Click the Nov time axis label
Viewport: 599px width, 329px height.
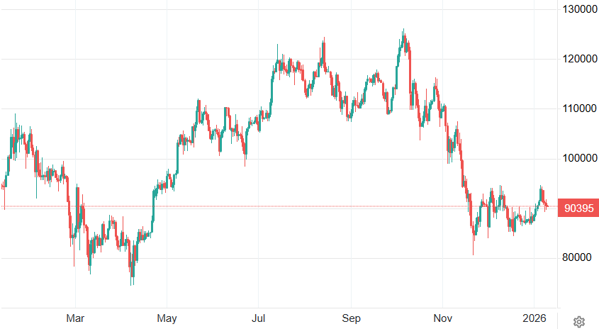tap(442, 317)
